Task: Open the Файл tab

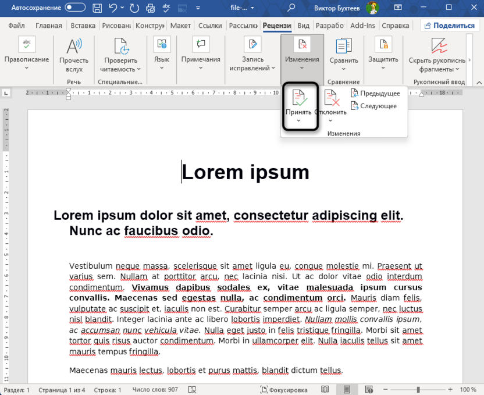Action: pyautogui.click(x=16, y=26)
